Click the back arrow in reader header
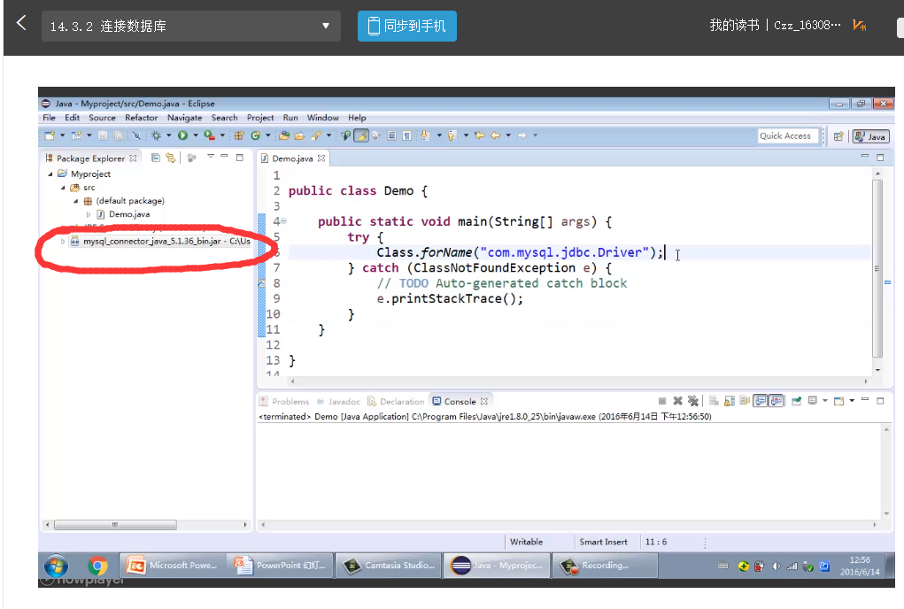This screenshot has width=904, height=609. click(21, 23)
